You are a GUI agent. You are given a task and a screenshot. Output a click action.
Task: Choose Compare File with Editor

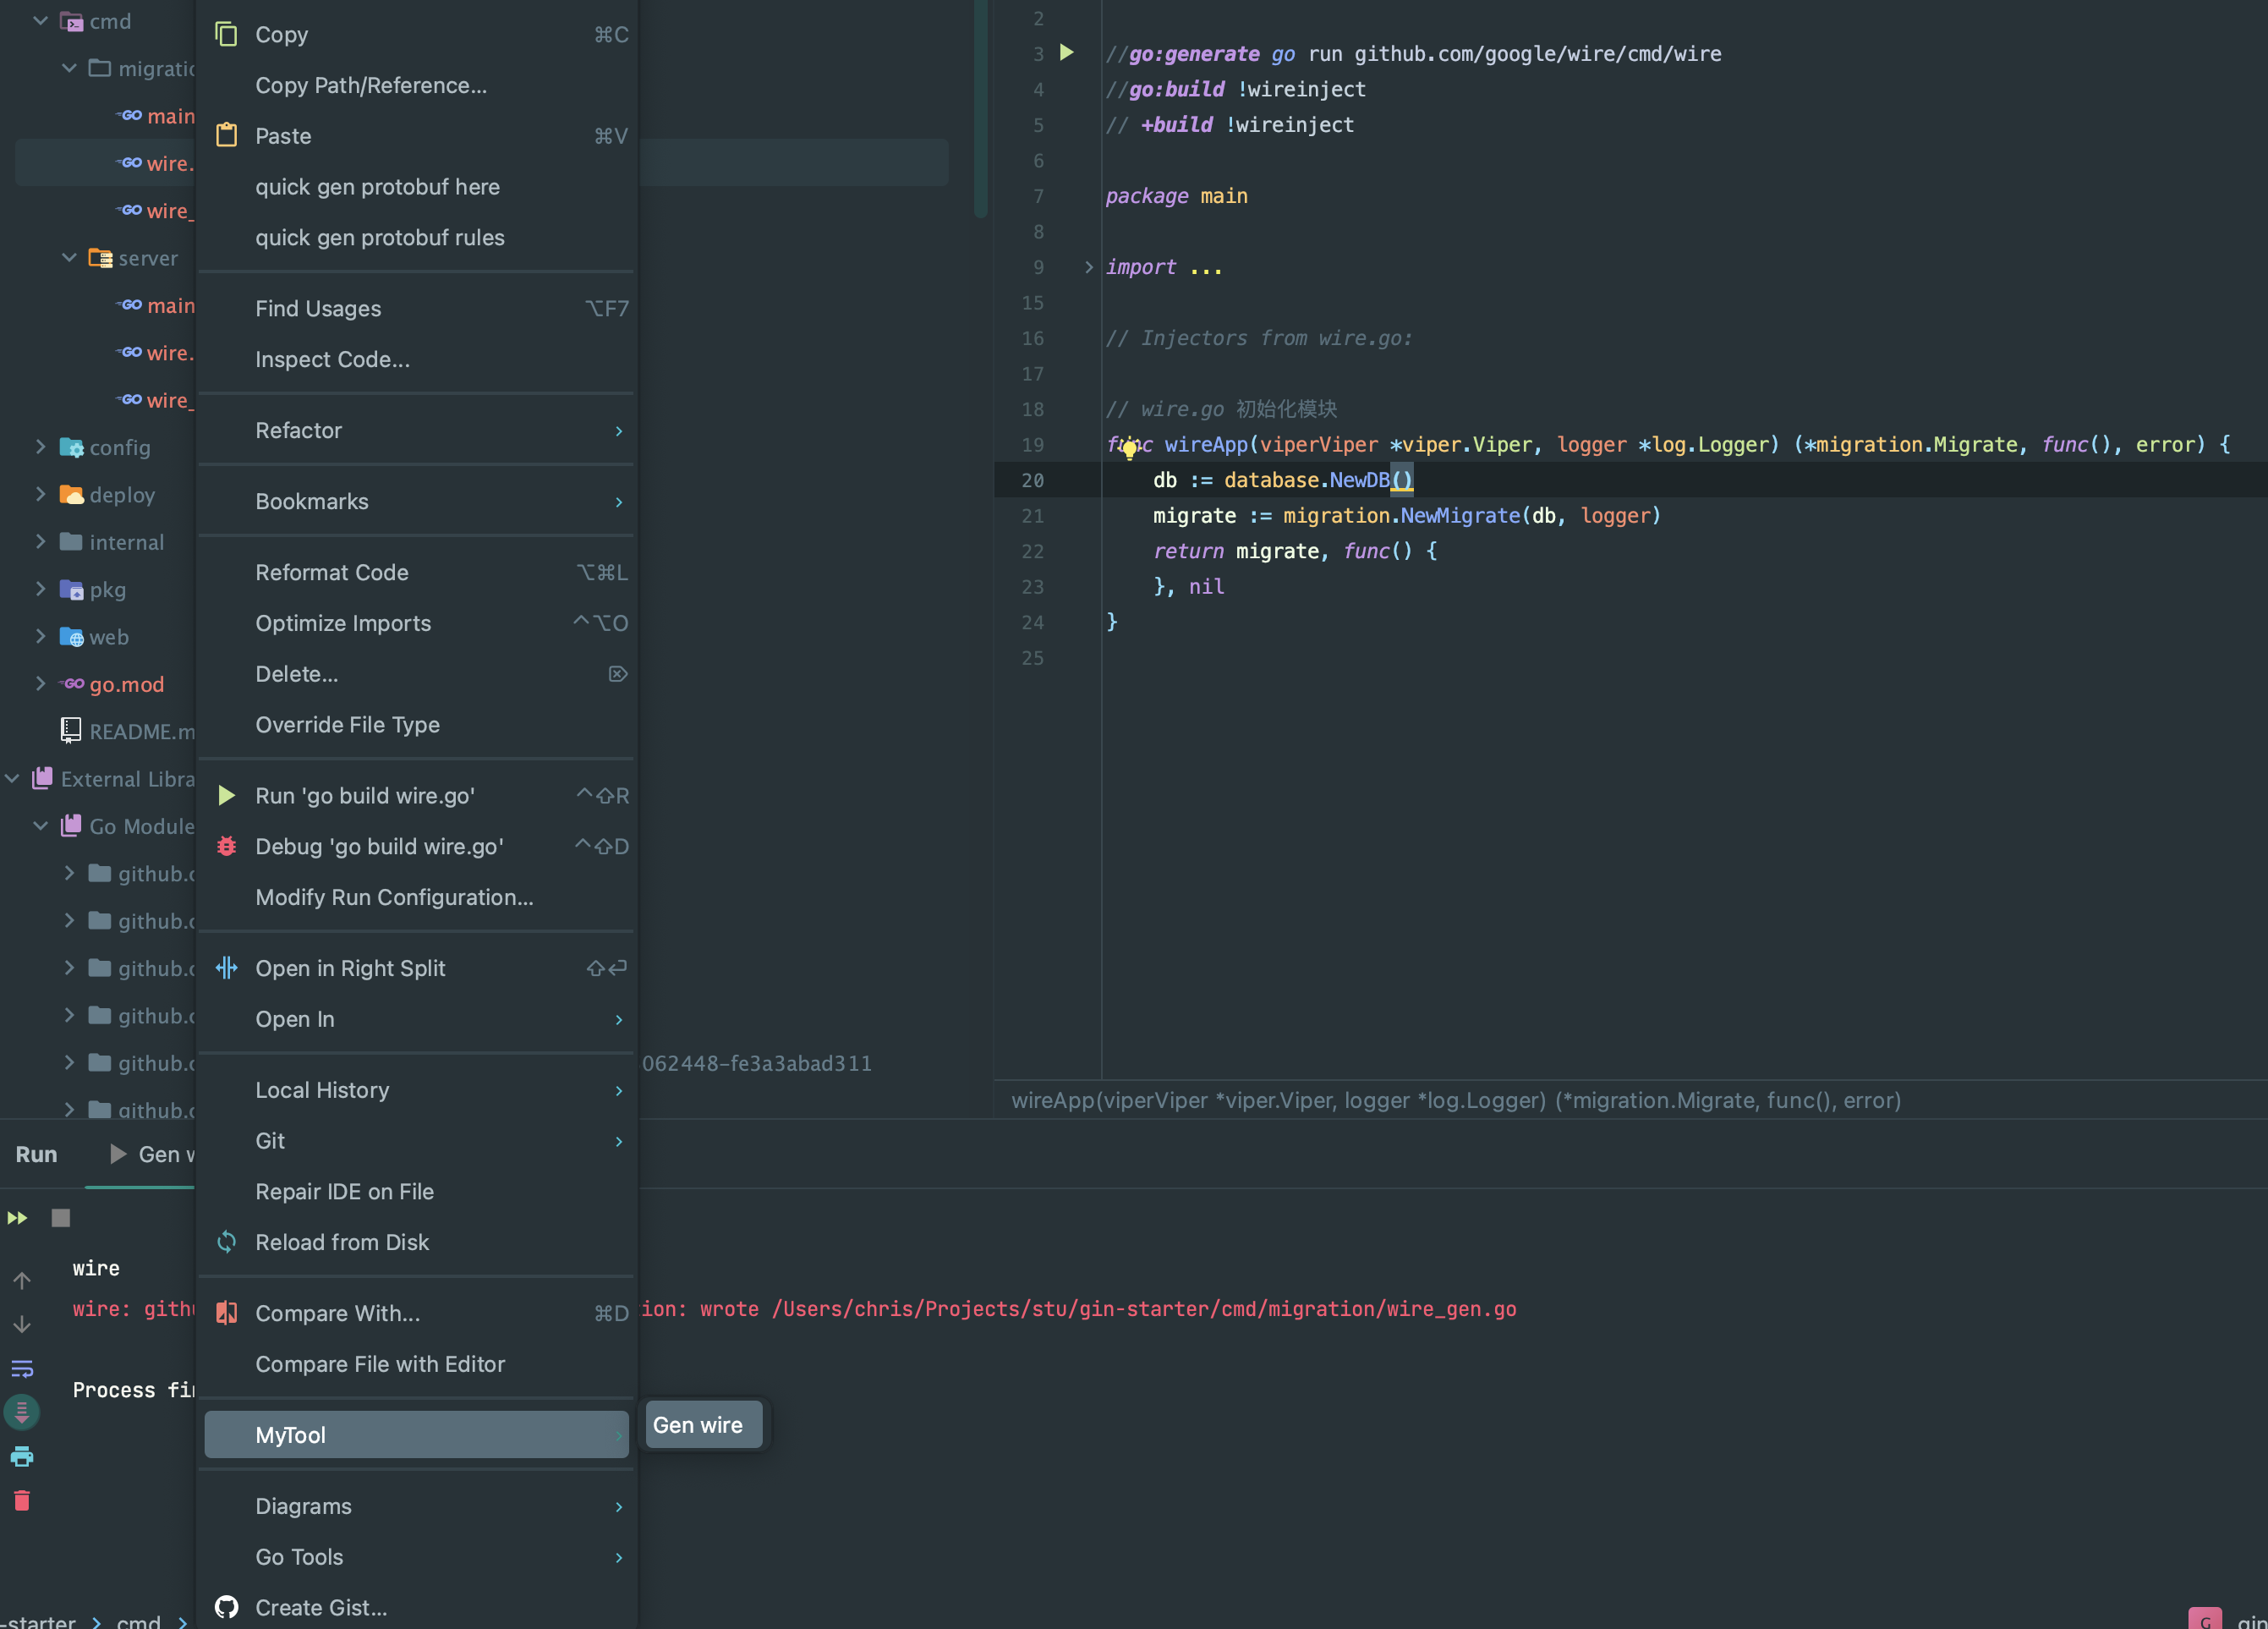[417, 1363]
